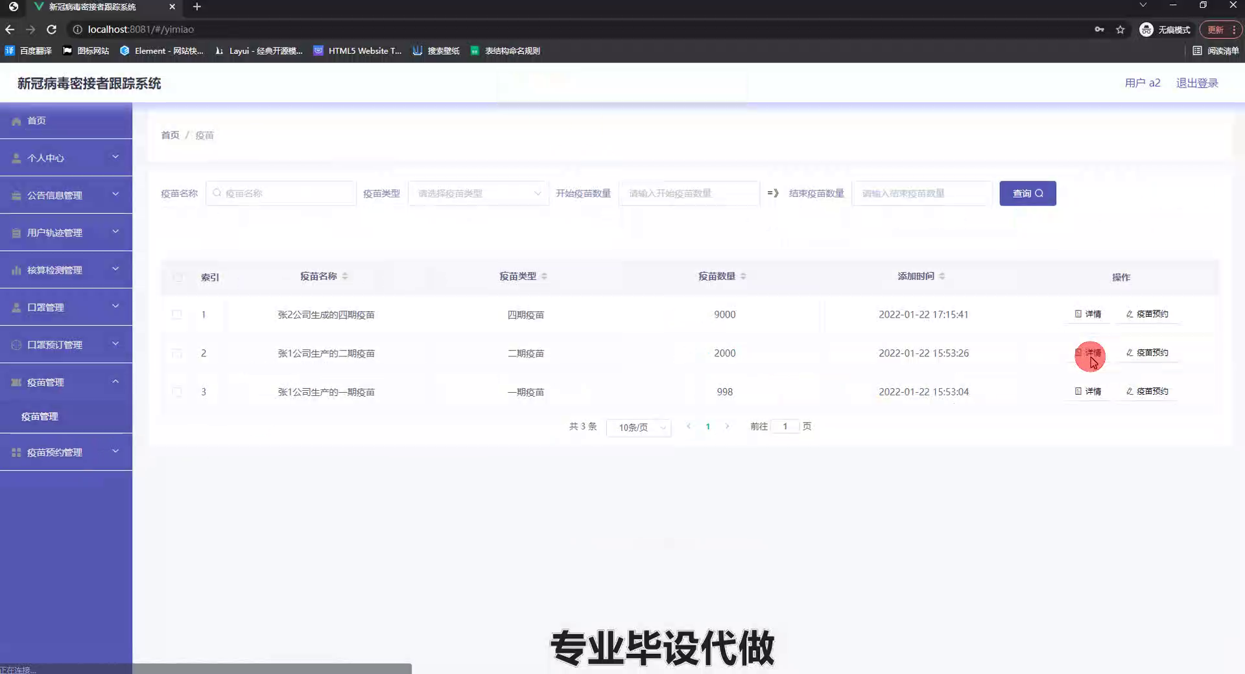Viewport: 1245px width, 674px height.
Task: Bookmark this page with star icon
Action: (x=1120, y=29)
